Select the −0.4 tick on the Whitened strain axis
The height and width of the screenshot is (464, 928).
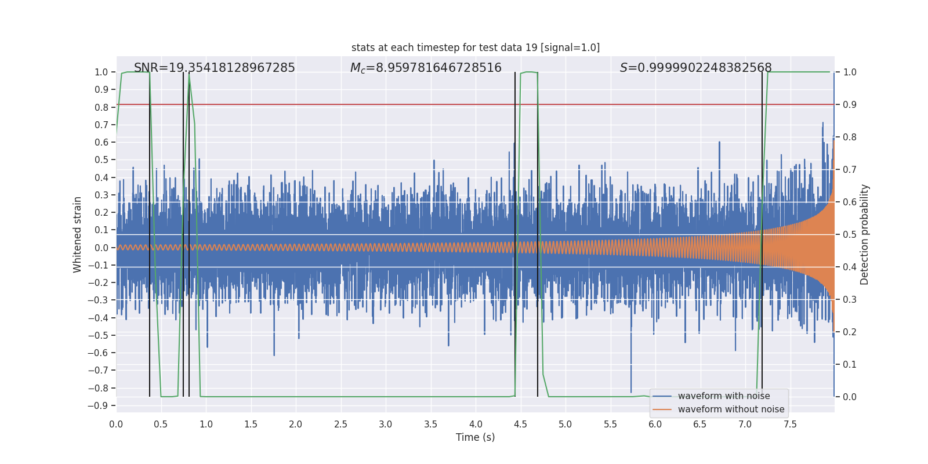tap(98, 318)
